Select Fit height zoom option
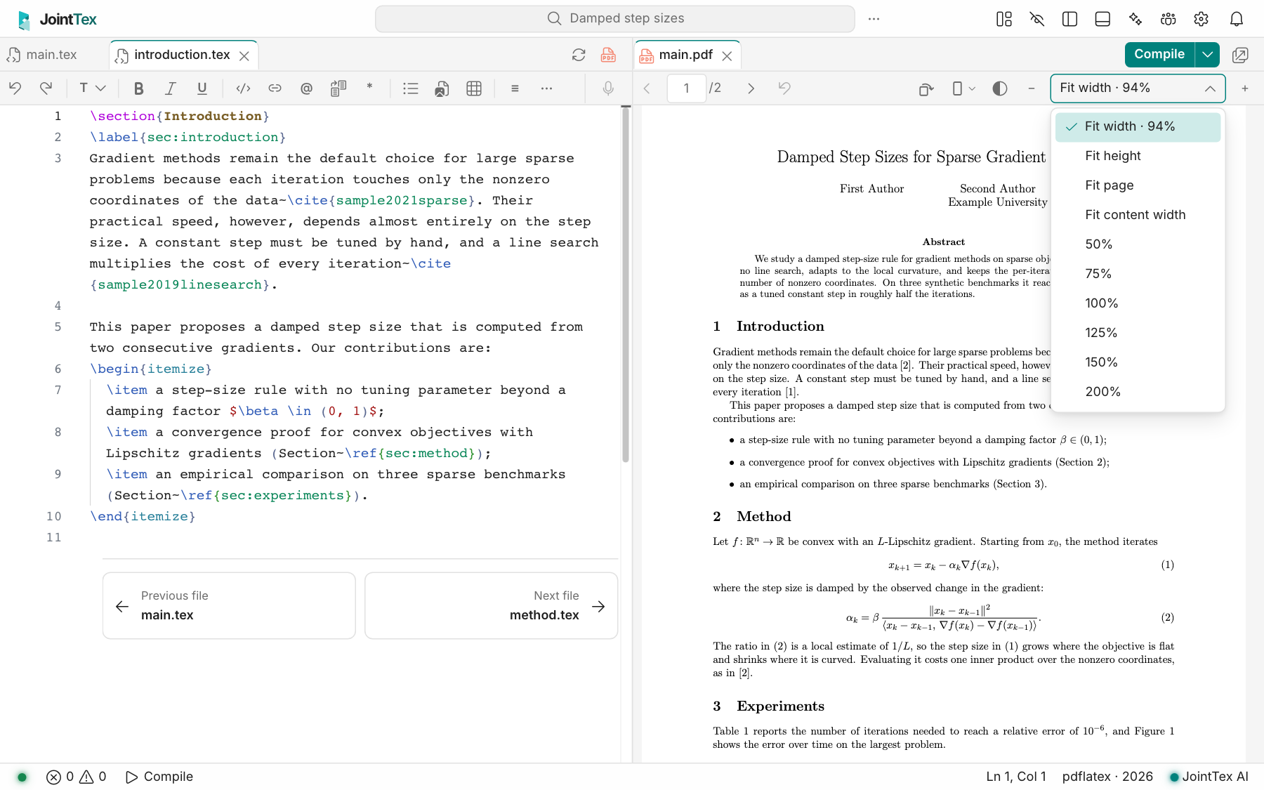The image size is (1264, 790). (1138, 156)
